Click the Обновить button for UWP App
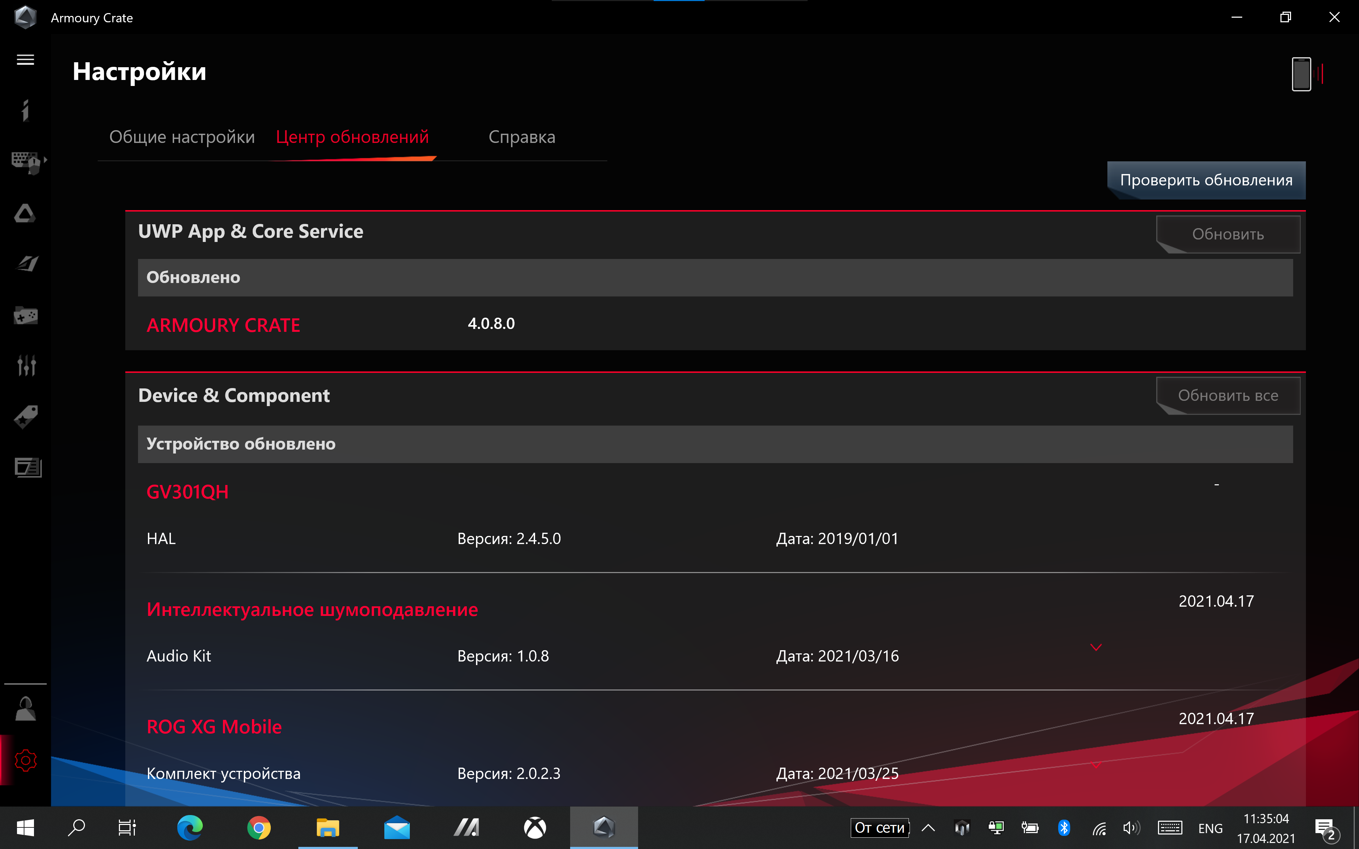1359x849 pixels. point(1228,234)
